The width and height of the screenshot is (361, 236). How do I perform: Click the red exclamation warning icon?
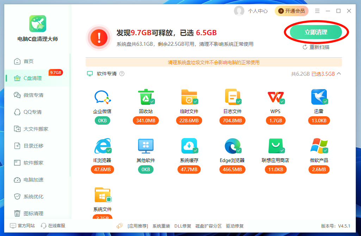click(99, 38)
